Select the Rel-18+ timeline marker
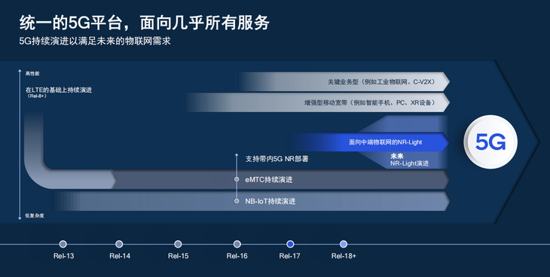The height and width of the screenshot is (277, 550). 344,244
